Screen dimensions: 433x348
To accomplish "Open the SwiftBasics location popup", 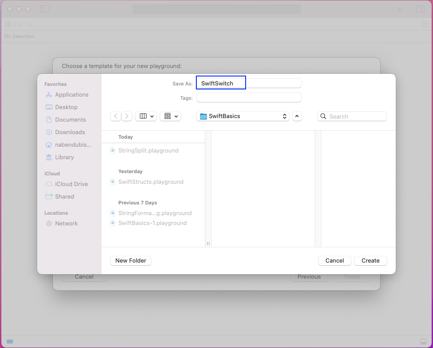I will click(243, 116).
